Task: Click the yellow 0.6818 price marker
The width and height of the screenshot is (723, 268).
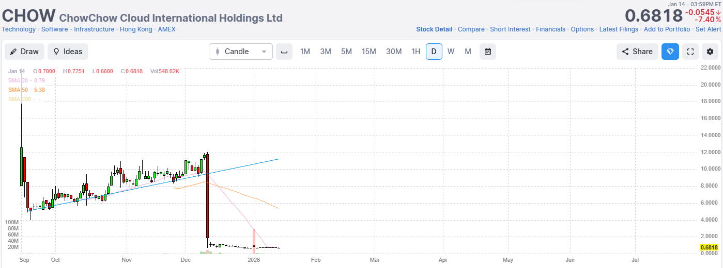Action: [x=709, y=248]
